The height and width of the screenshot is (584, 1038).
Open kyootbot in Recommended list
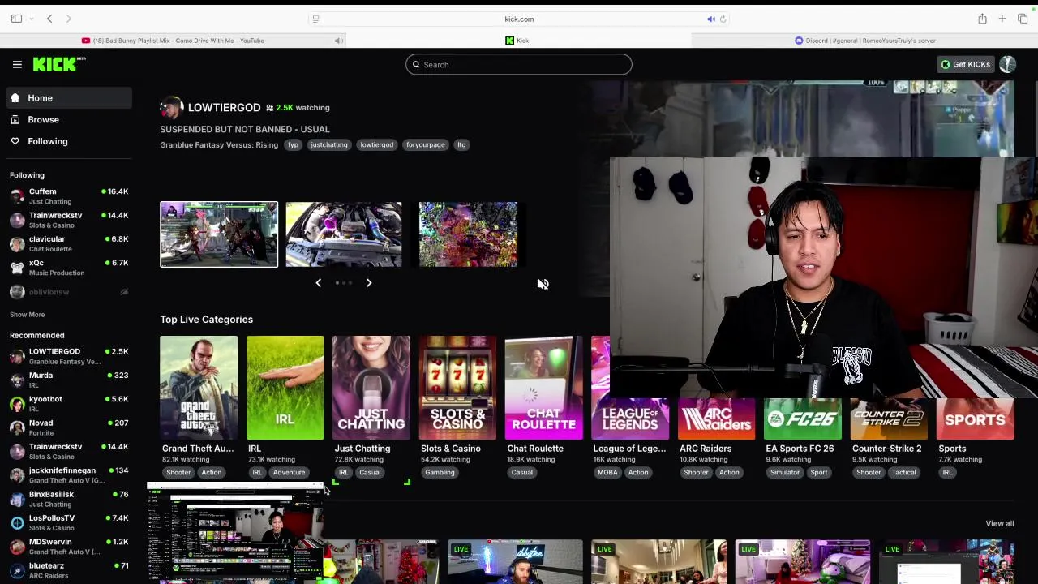(68, 403)
